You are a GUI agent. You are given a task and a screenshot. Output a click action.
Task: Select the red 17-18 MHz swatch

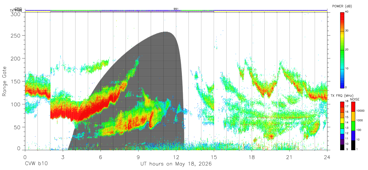342,104
